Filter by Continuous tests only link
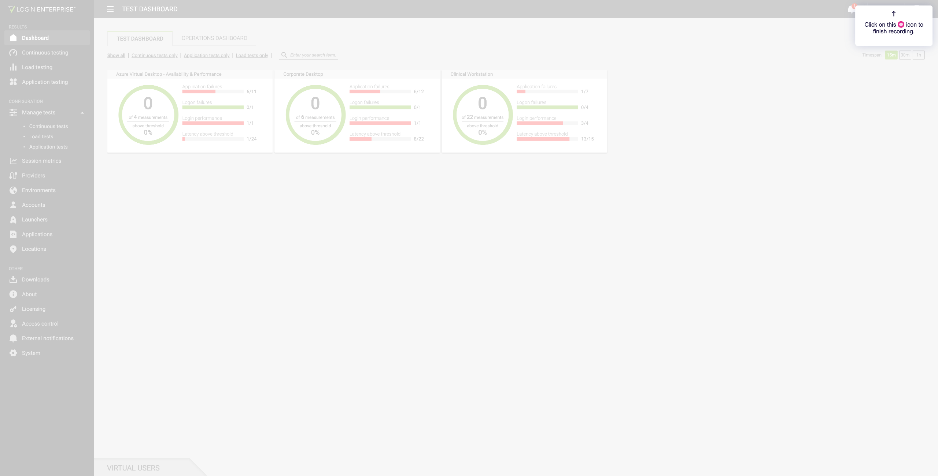 (x=154, y=56)
